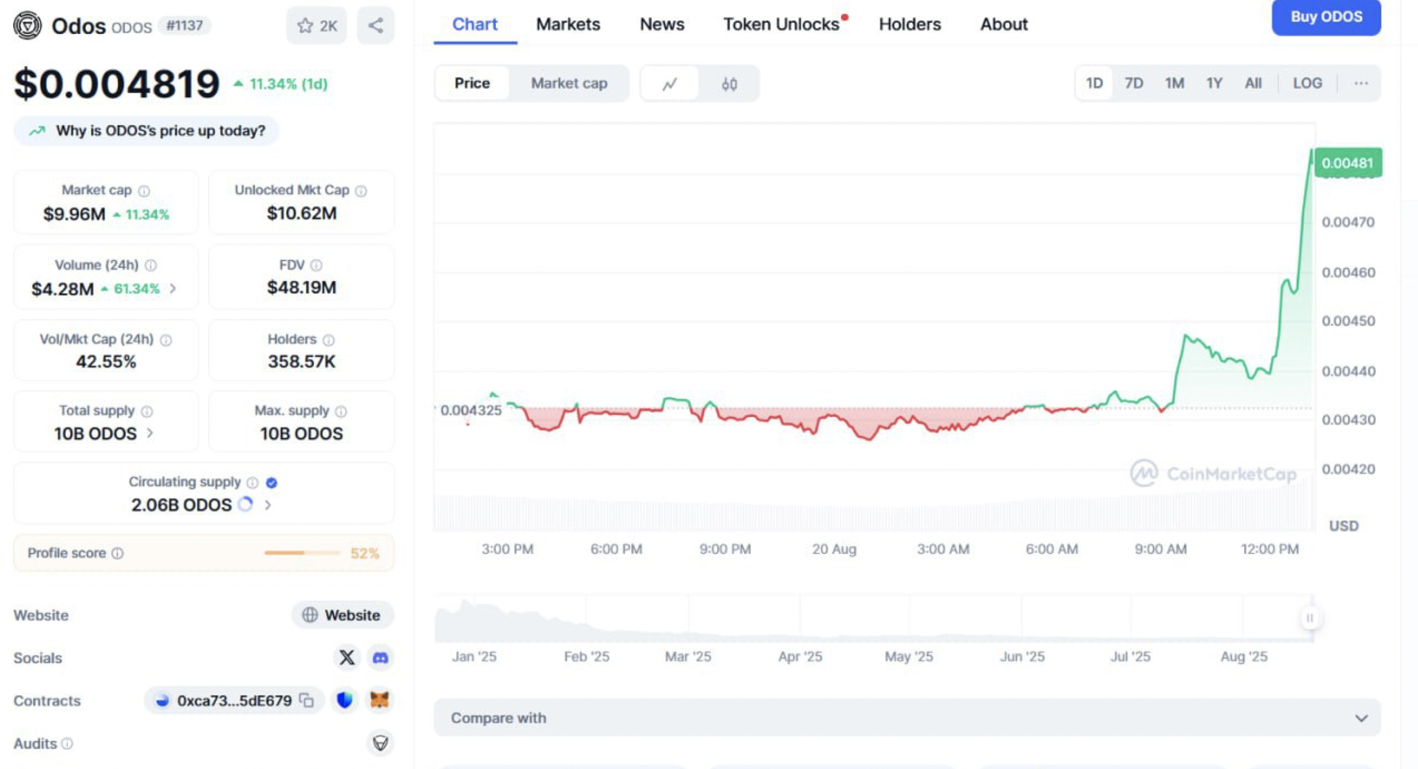Image resolution: width=1418 pixels, height=769 pixels.
Task: Select the line chart view icon
Action: (670, 84)
